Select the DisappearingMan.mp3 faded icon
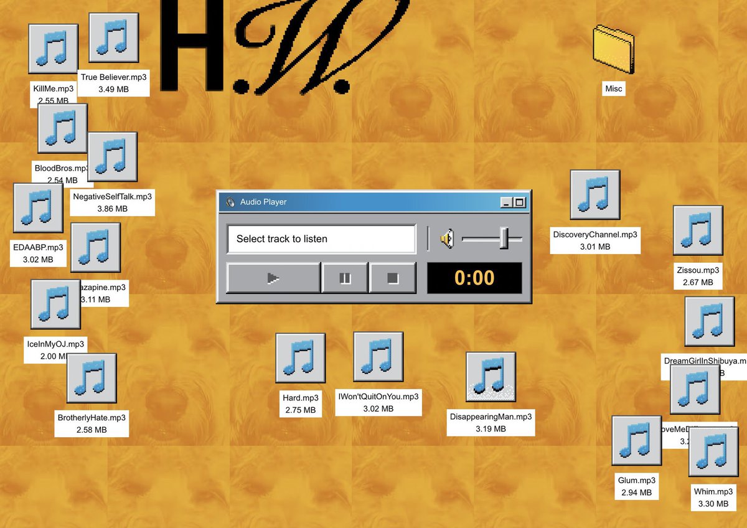This screenshot has width=747, height=528. pos(491,377)
